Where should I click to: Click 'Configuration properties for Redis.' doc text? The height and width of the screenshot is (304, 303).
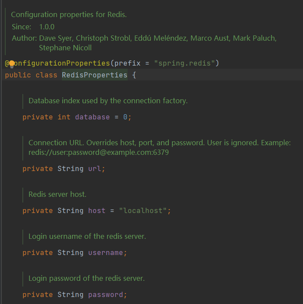click(69, 15)
